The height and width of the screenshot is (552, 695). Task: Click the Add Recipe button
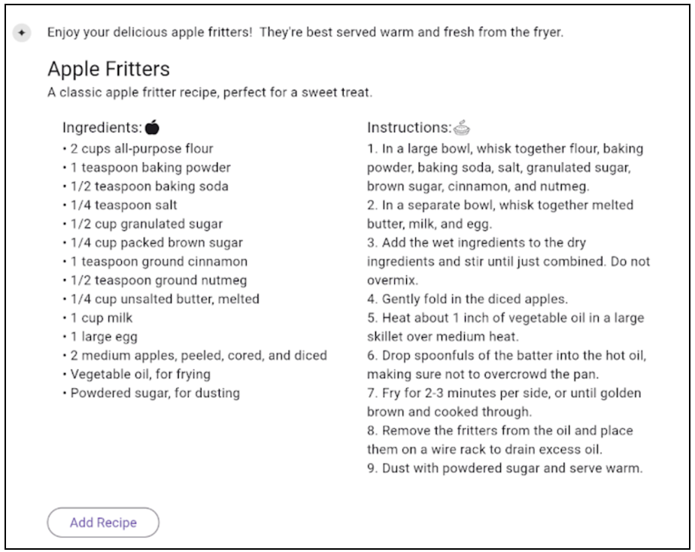pyautogui.click(x=103, y=523)
